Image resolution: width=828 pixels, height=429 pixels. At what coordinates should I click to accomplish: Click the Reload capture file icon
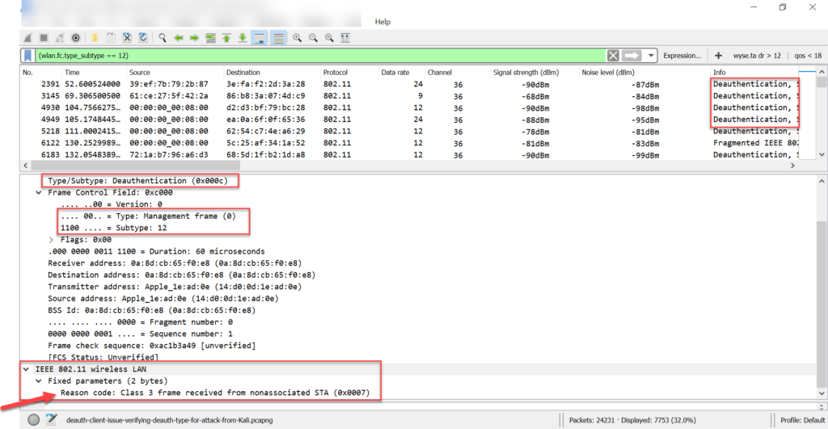(x=143, y=38)
